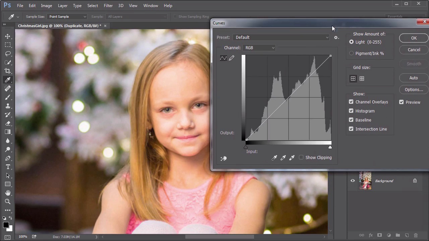429x241 pixels.
Task: Click Create new adjustment layer icon
Action: click(x=389, y=235)
